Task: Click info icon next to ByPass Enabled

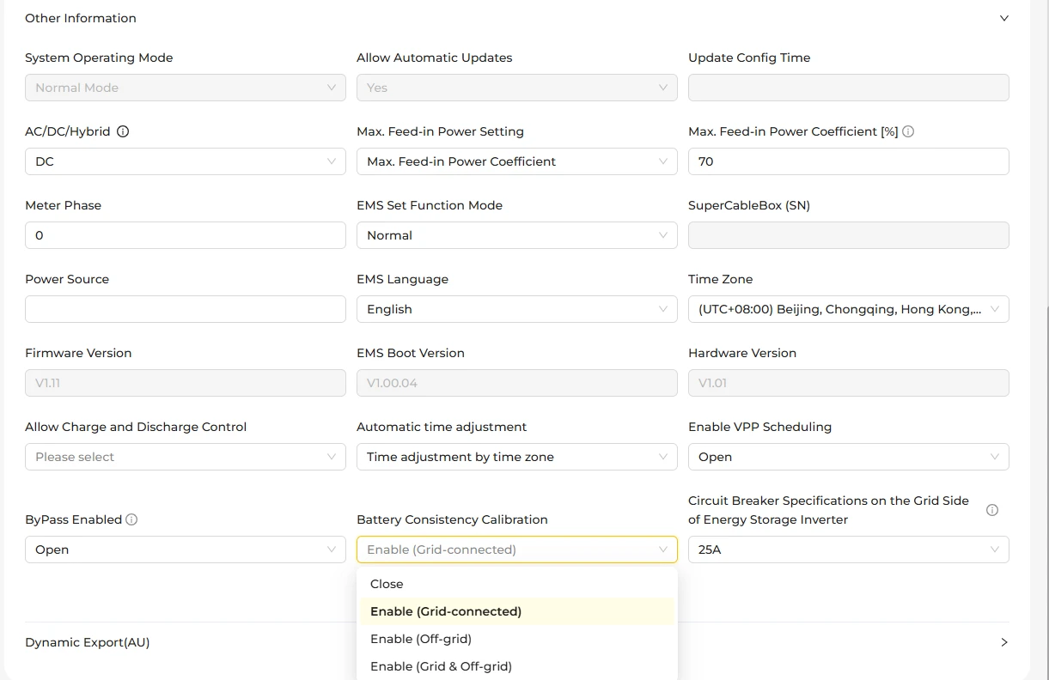Action: (131, 519)
